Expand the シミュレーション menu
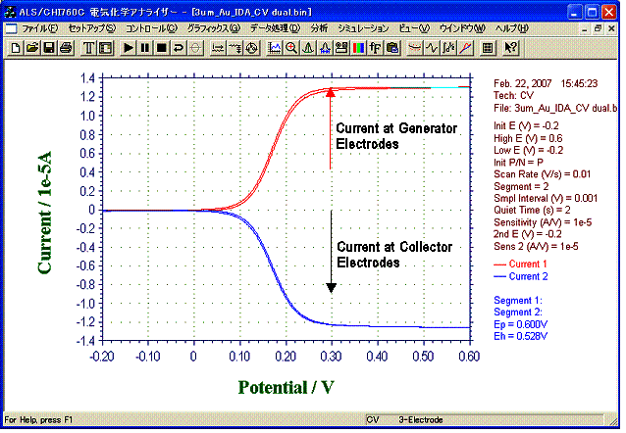Viewport: 626px width, 433px height. click(x=364, y=29)
